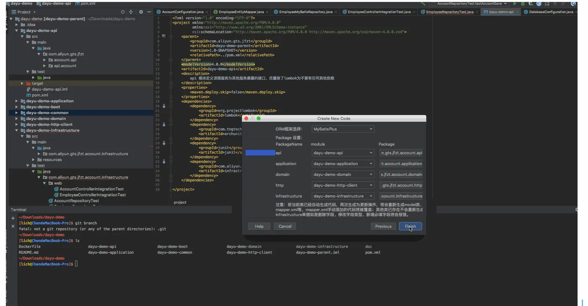Image resolution: width=588 pixels, height=306 pixels.
Task: Close the terminal session with X icon
Action: click(13, 226)
